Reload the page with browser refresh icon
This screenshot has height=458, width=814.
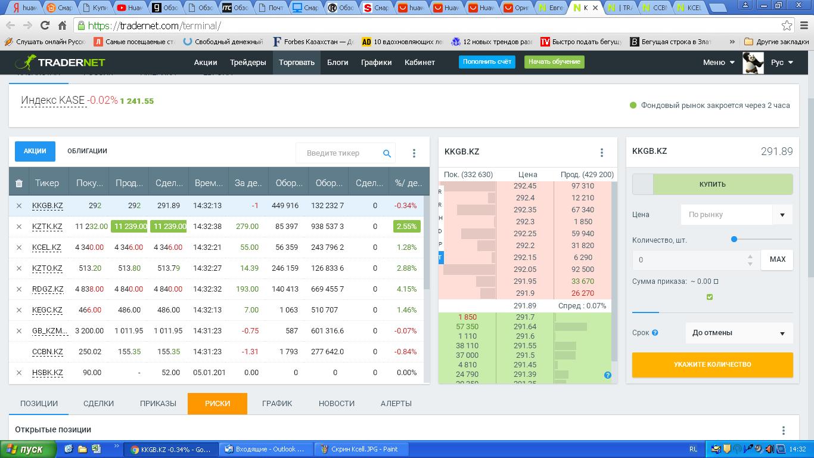coord(45,26)
